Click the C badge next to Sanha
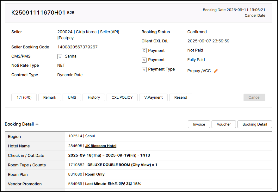The width and height of the screenshot is (278, 192). 60,57
